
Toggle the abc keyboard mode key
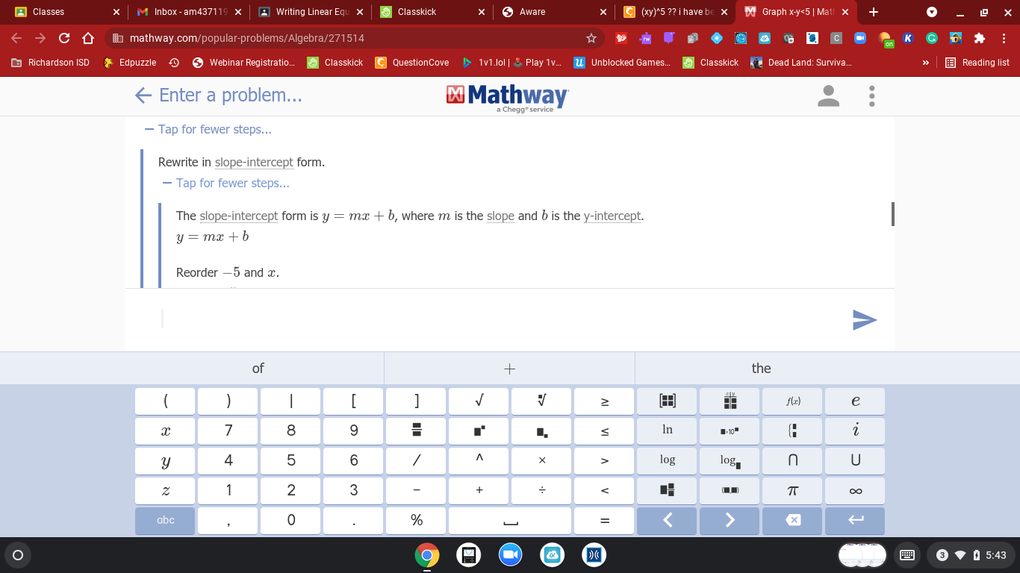click(x=166, y=520)
